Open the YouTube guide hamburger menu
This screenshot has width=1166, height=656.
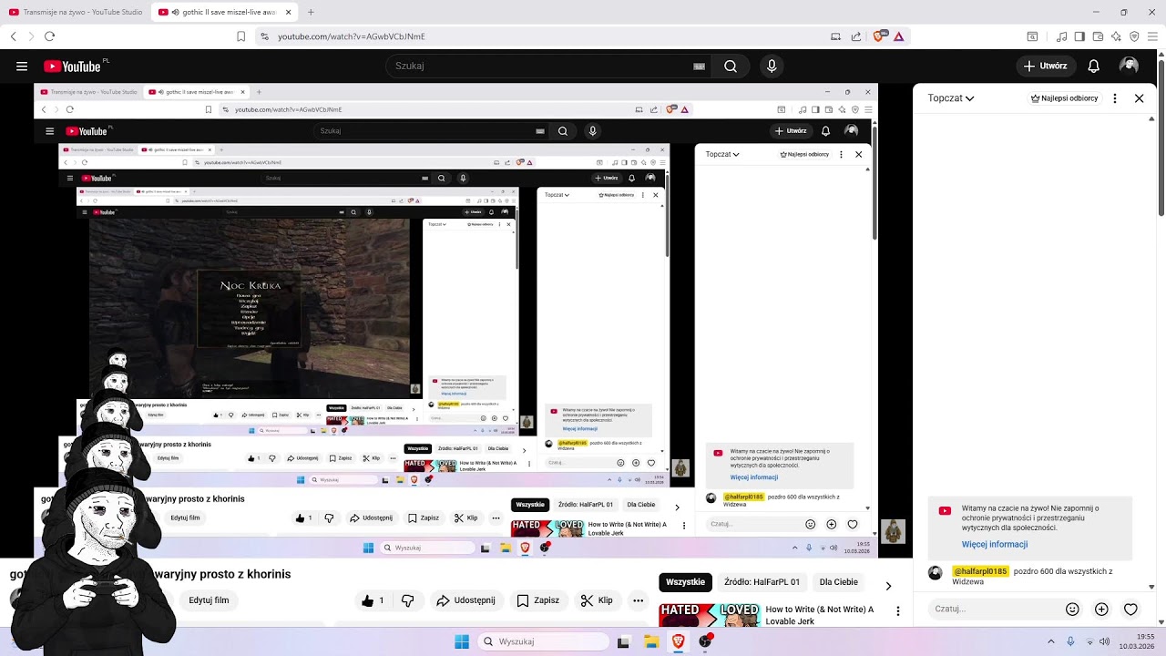tap(22, 66)
